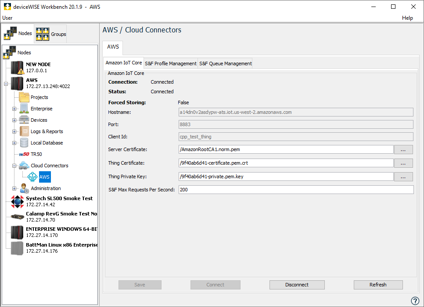The image size is (424, 307).
Task: Click the deviceWISE Workbench title bar icon
Action: 7,7
